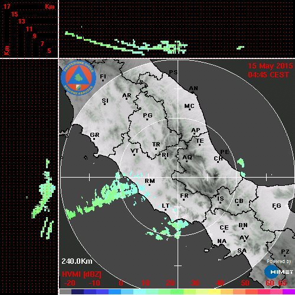This screenshot has height=295, width=295.
Task: Click the PZ city label
Action: click(285, 251)
